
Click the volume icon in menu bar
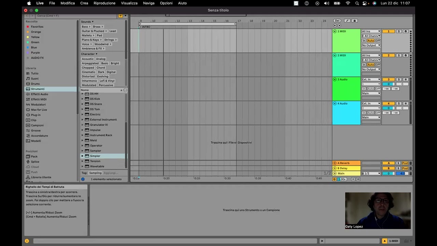pos(327,3)
